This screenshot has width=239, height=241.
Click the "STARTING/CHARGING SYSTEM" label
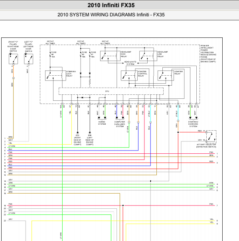193,124
